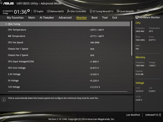163x122 pixels.
Task: View Last Modified settings
Action: (133, 115)
